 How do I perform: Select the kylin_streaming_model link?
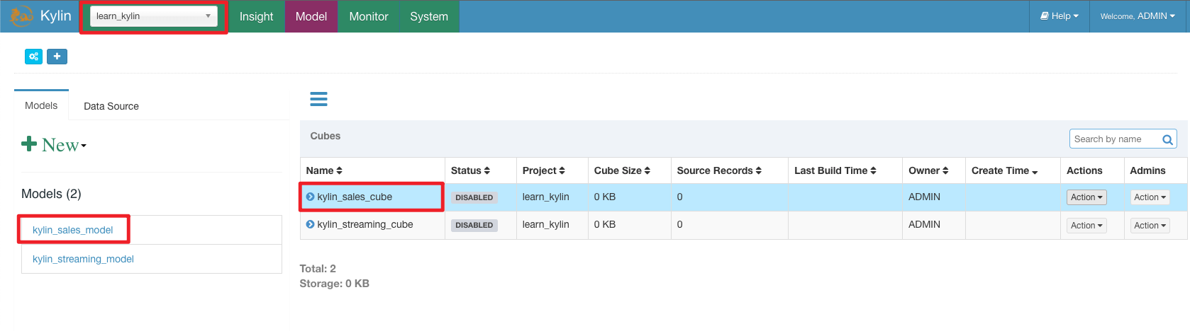[x=83, y=259]
